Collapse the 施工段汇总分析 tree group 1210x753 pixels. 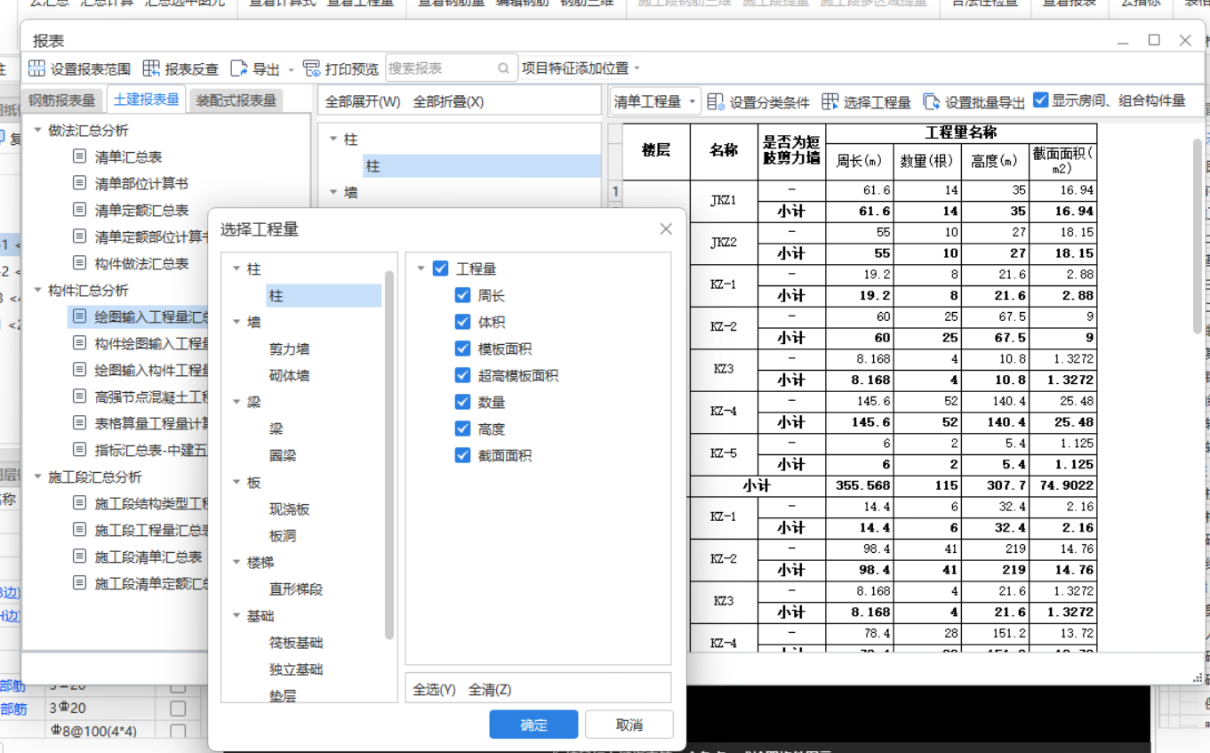[38, 477]
